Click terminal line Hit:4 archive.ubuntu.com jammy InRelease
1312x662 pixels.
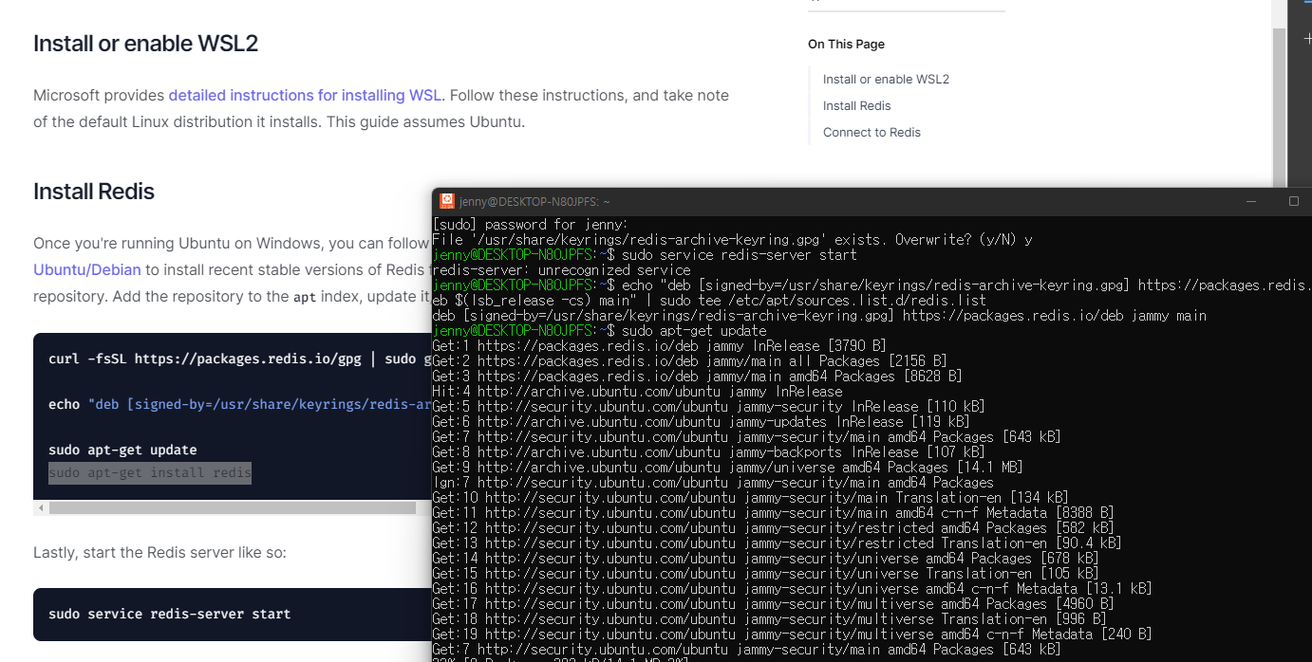coord(637,392)
